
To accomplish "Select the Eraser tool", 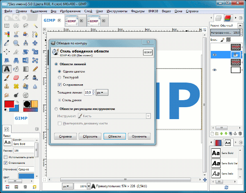I will (16, 78).
